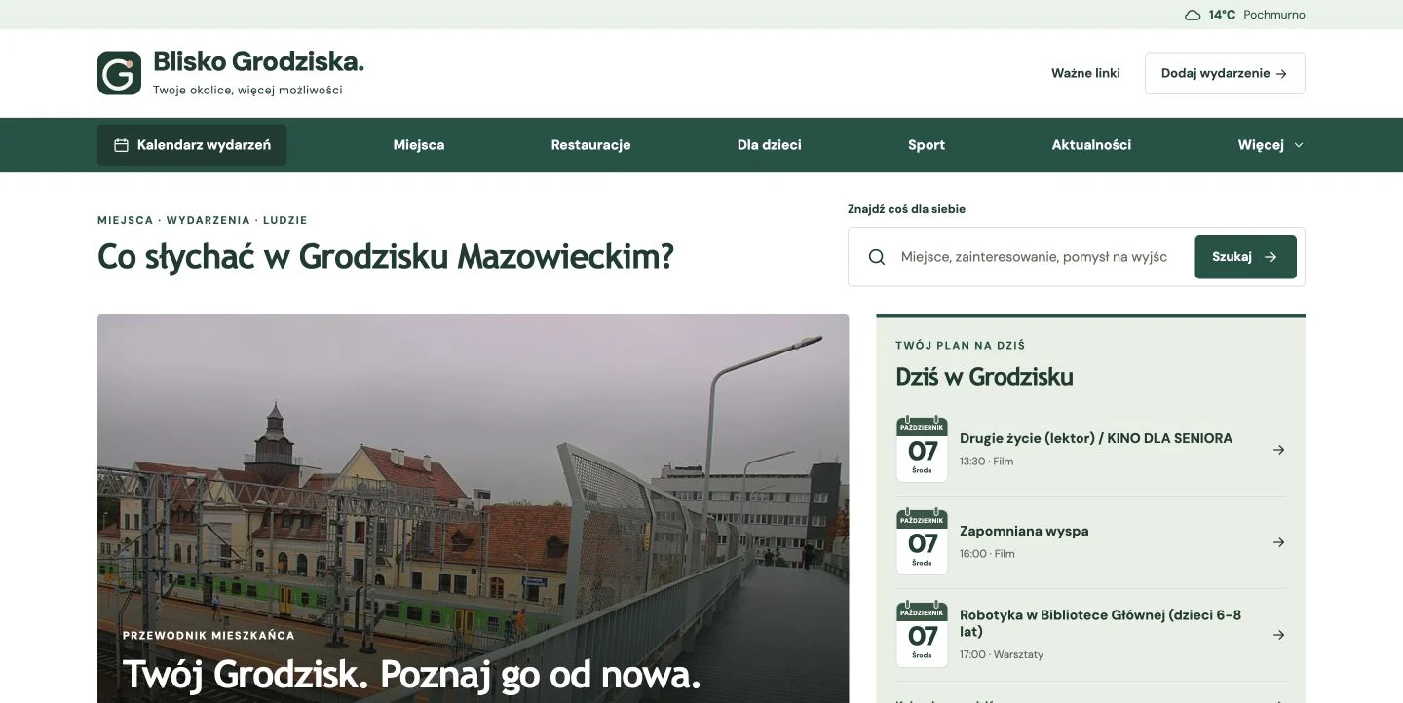This screenshot has width=1403, height=703.
Task: Click the Dodaj wydarzenie button
Action: click(x=1225, y=73)
